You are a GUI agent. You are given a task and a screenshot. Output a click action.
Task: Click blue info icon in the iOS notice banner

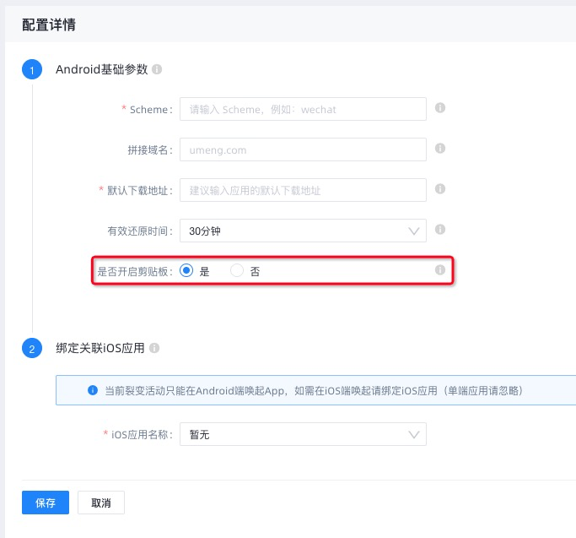point(93,390)
